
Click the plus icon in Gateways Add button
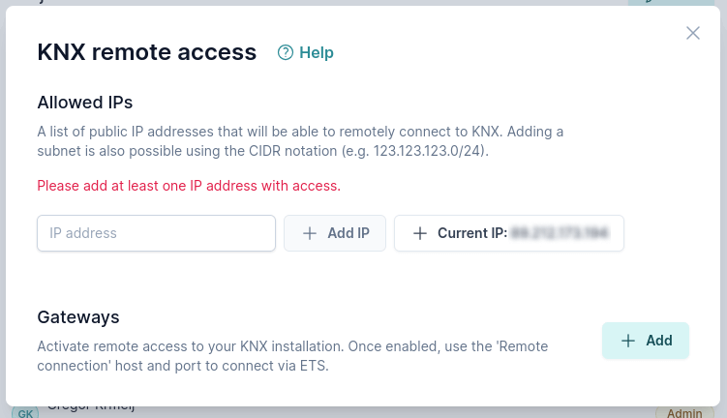[628, 341]
